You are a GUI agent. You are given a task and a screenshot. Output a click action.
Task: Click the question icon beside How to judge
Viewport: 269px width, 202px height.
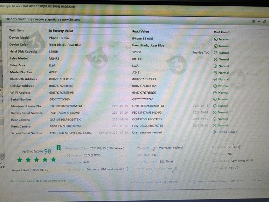pos(214,132)
